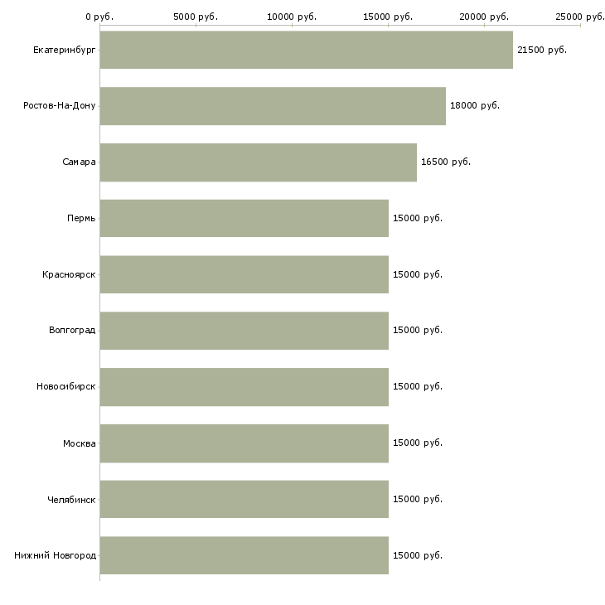Select the Ростов-На-Дону bar
605x605 pixels.
coord(273,106)
